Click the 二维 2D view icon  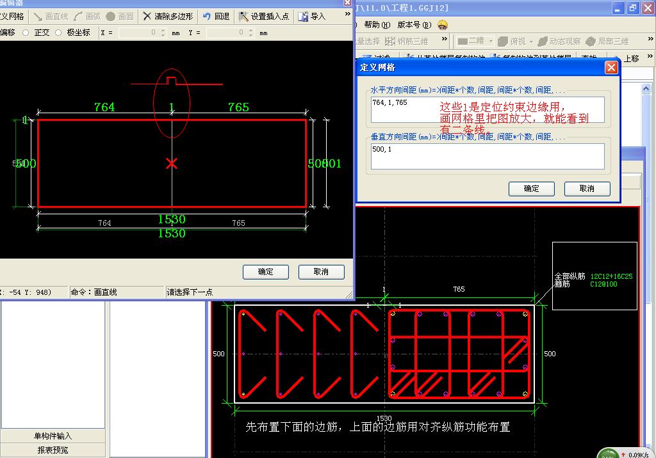(x=463, y=41)
